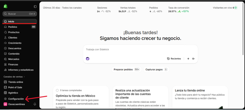This screenshot has width=245, height=110.
Task: Open Agéntico sales channel
Action: 20,93
